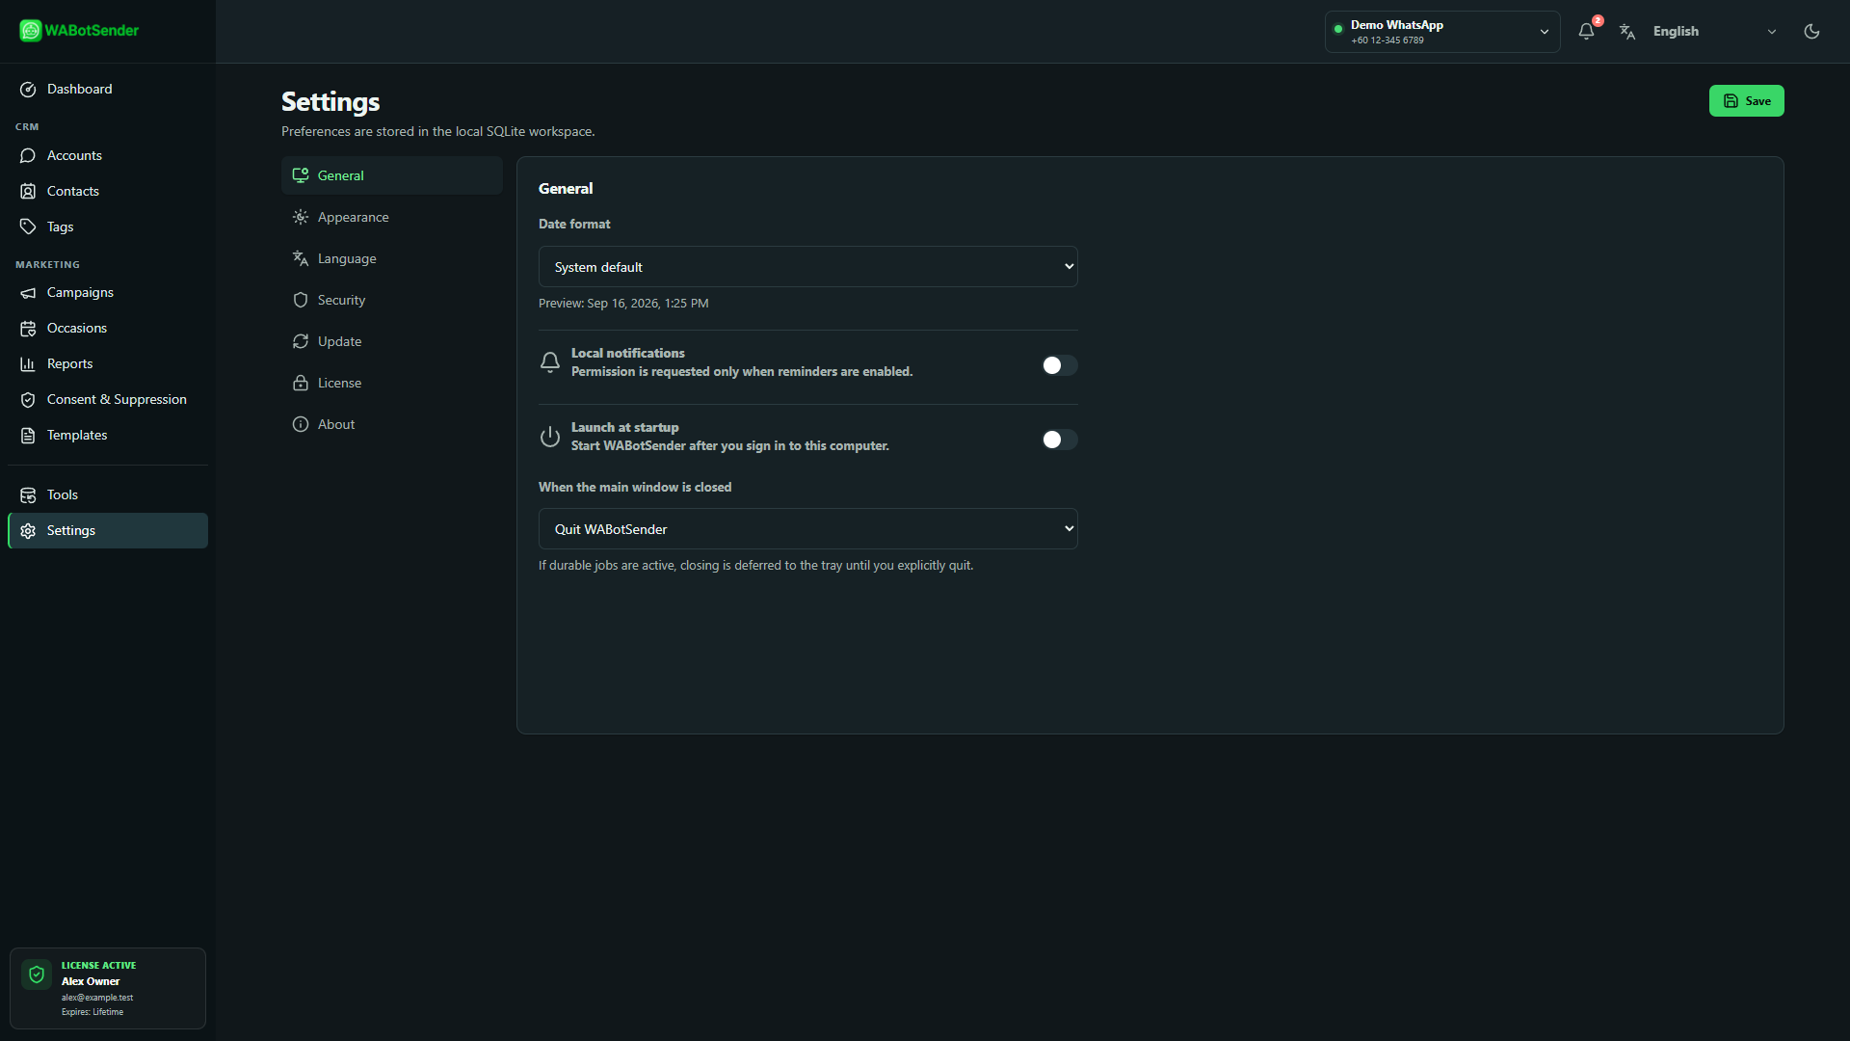Click the Alex Owner license card

[x=108, y=988]
